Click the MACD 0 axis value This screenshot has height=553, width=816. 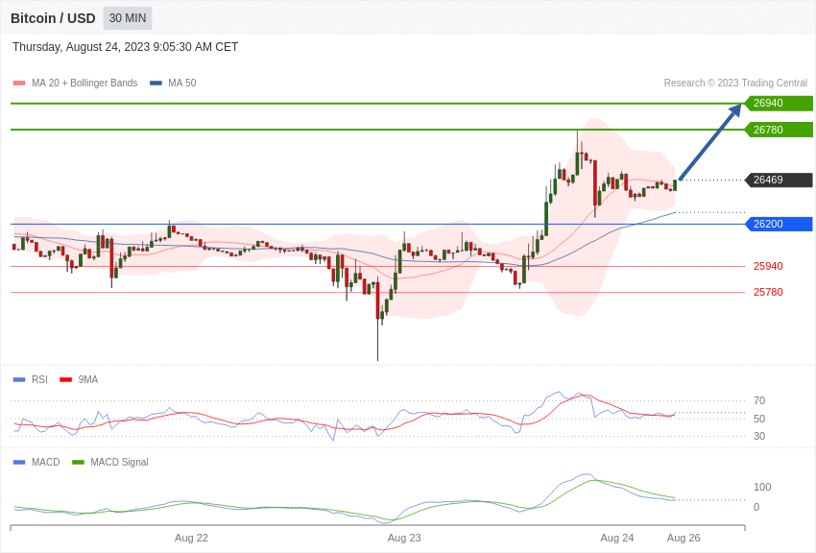coord(756,507)
